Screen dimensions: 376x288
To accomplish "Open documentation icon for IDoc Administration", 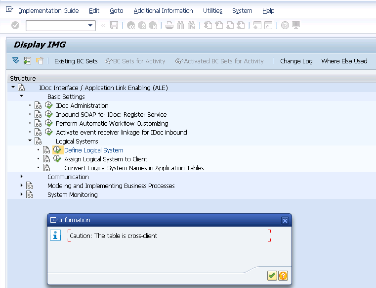I will point(38,105).
